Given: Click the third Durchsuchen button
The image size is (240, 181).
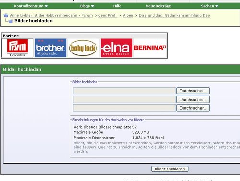Looking at the screenshot, I should coord(193,108).
